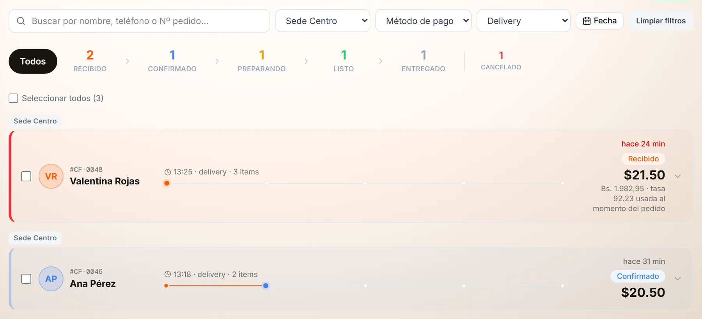Click the blue progress dot on Ana's order
This screenshot has height=319, width=702.
266,286
